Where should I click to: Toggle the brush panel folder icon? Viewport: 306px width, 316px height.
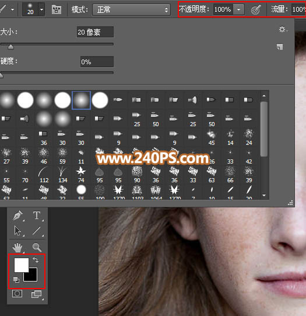[57, 9]
